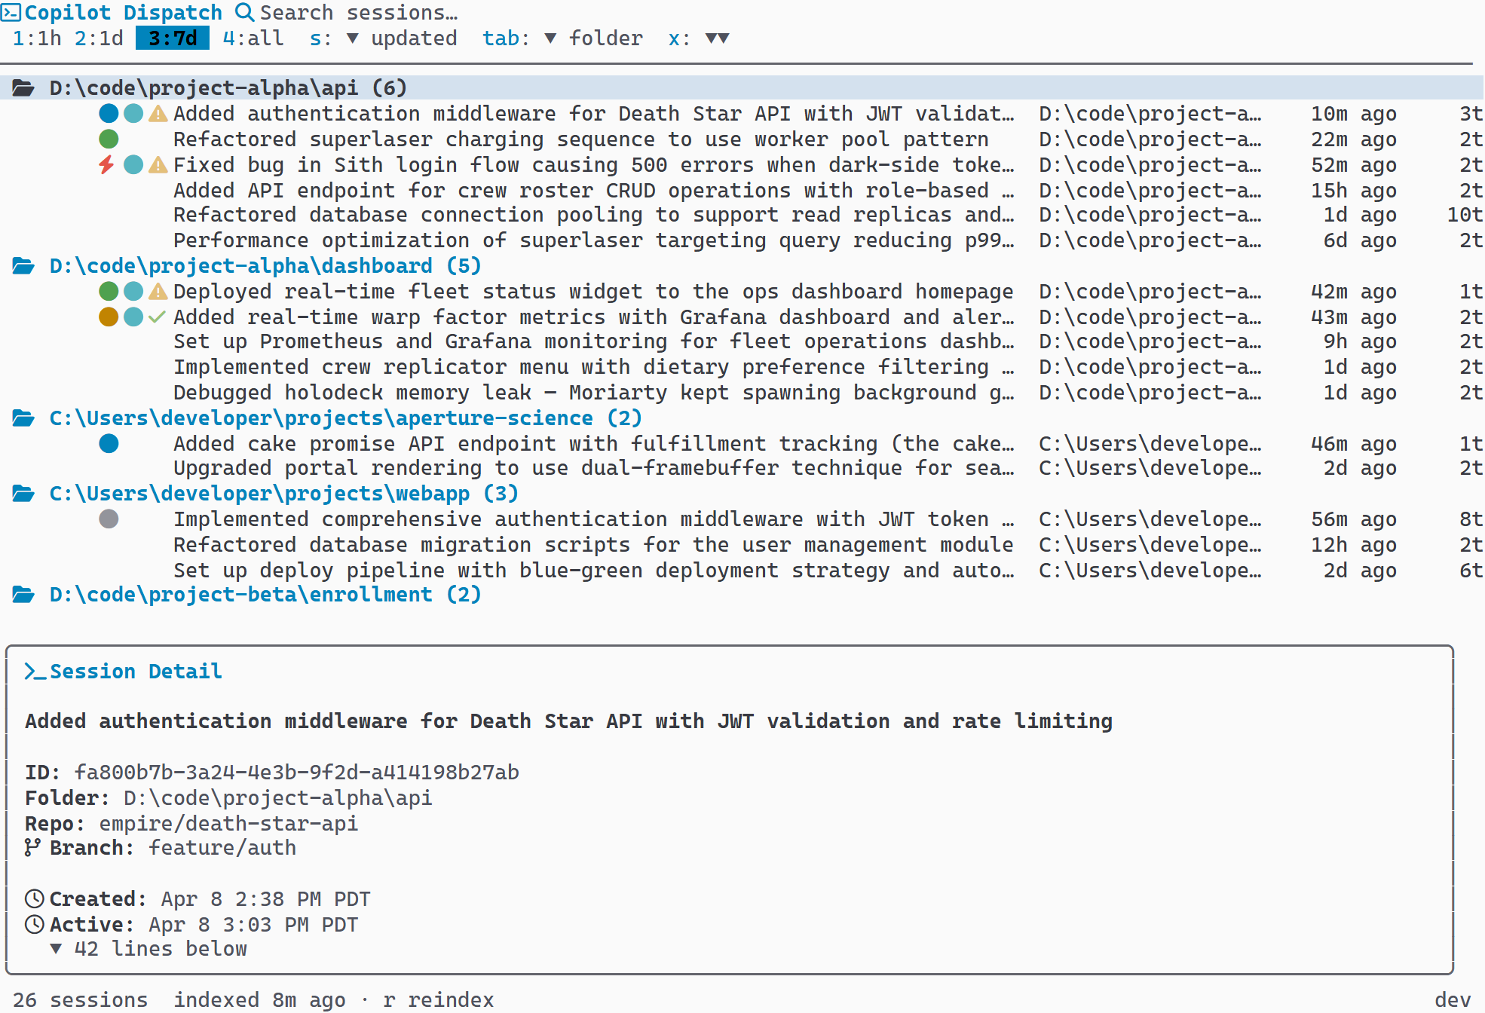Viewport: 1485px width, 1013px height.
Task: Click the Folder value D:\code\project-alpha\api in details
Action: coord(278,798)
